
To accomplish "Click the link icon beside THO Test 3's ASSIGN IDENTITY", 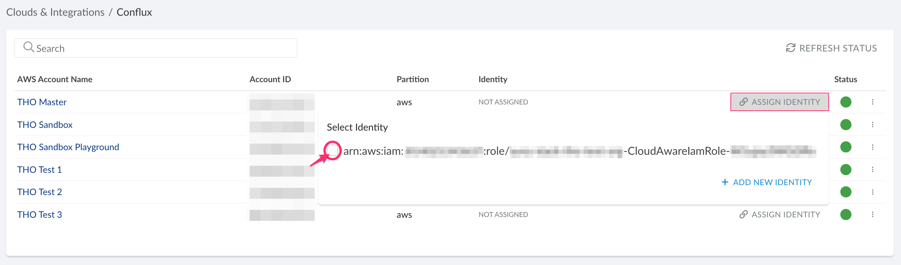I will click(743, 214).
